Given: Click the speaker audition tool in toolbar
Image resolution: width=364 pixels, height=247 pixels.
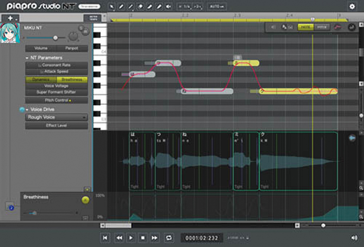Looking at the screenshot, I should (168, 6).
